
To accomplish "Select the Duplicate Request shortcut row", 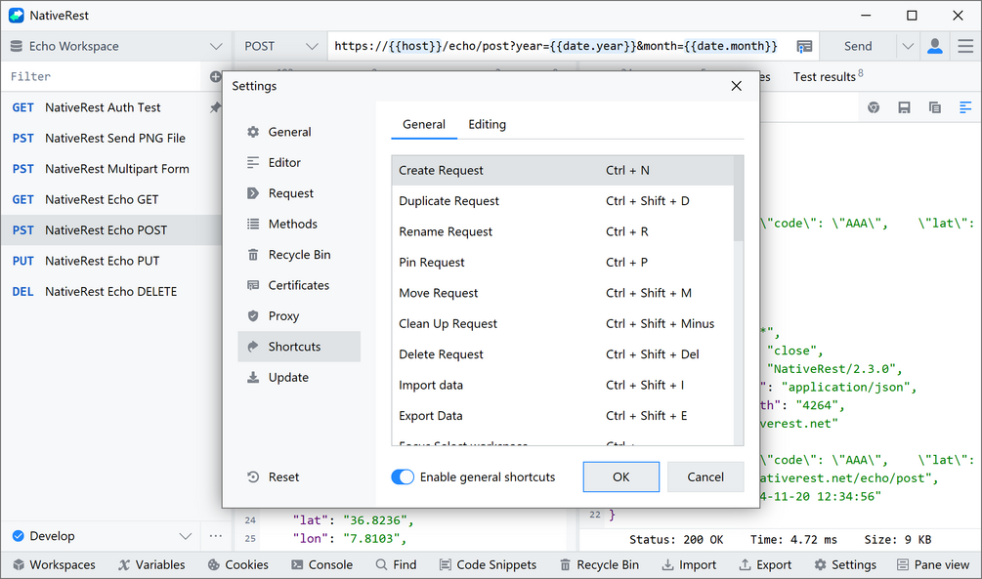I will click(x=563, y=201).
